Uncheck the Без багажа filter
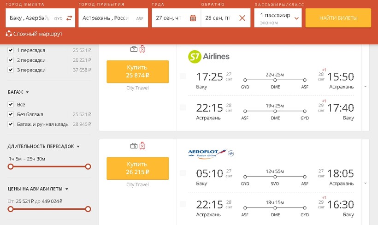The height and width of the screenshot is (225, 378). 11,114
